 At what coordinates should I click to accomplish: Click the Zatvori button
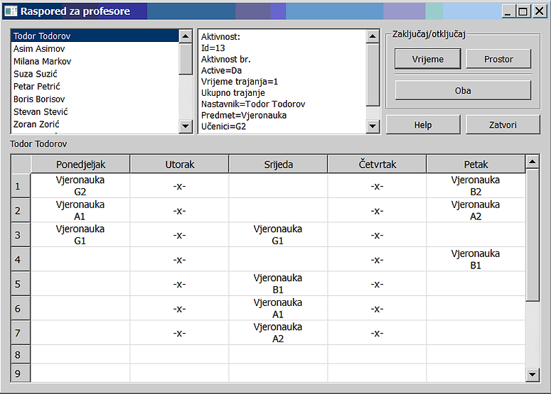point(503,124)
